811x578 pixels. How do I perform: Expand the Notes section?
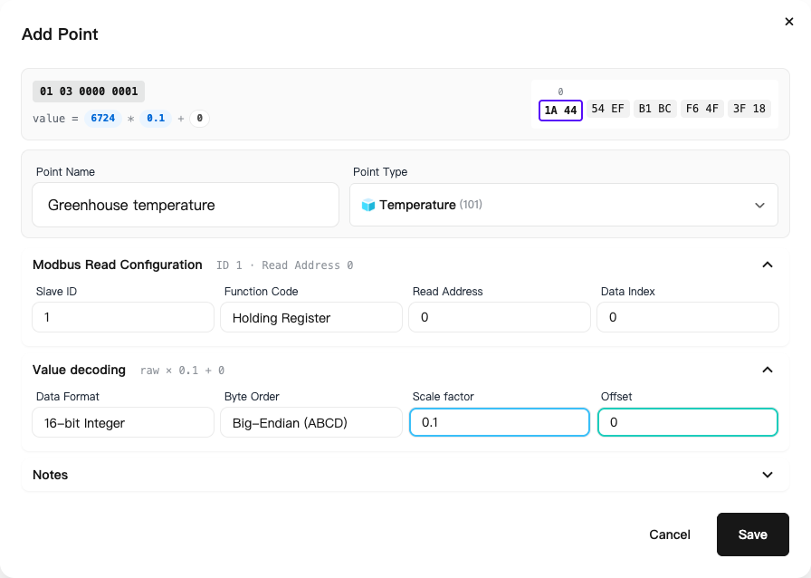pyautogui.click(x=768, y=475)
